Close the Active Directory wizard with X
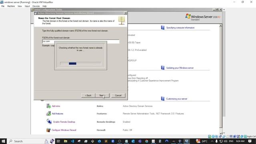Viewport: 256px width, 144px height. tap(125, 13)
